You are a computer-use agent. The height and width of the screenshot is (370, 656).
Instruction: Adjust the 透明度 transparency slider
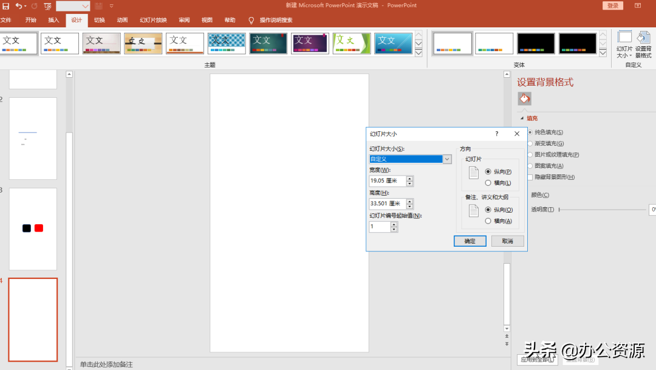[603, 210]
